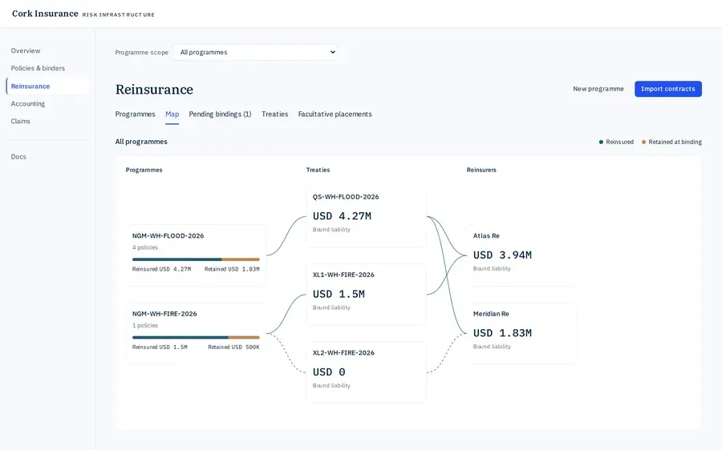This screenshot has width=722, height=450.
Task: Click the USD 1.5M bound liability value
Action: pos(339,294)
